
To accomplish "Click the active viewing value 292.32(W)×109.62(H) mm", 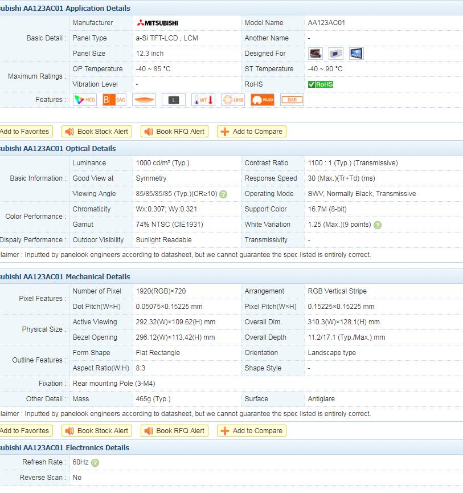I will coord(175,322).
